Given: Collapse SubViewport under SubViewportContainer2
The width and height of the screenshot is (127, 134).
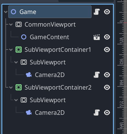Looking at the screenshot, I should pos(16,100).
